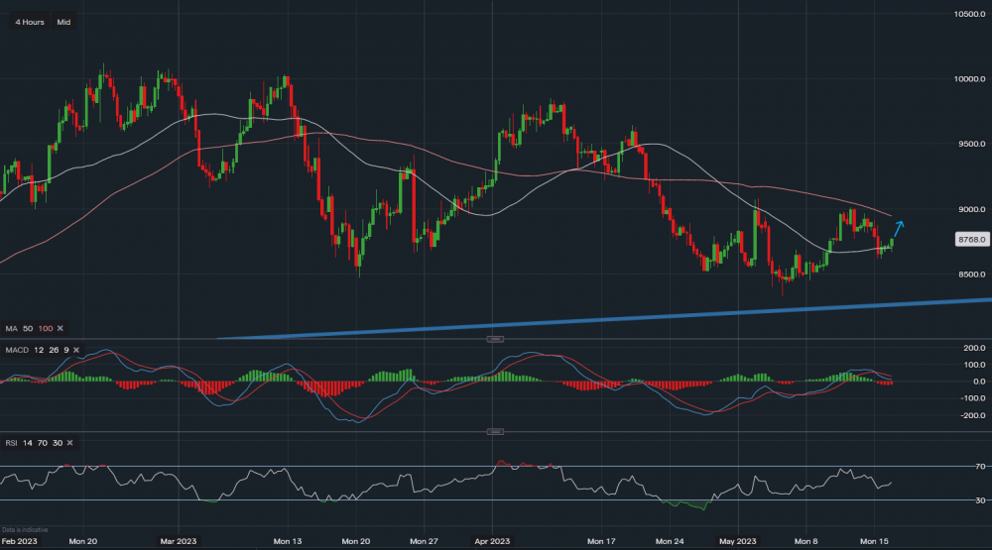Click the Mar 2023 time axis label
This screenshot has height=550, width=992.
tap(180, 542)
